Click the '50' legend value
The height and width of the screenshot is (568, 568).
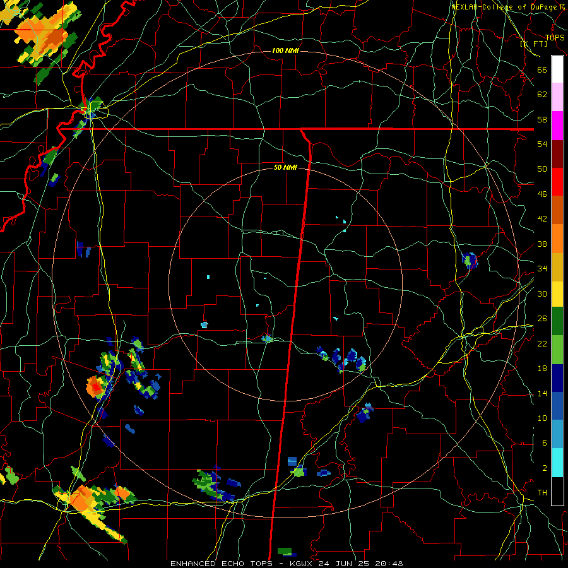(x=542, y=169)
